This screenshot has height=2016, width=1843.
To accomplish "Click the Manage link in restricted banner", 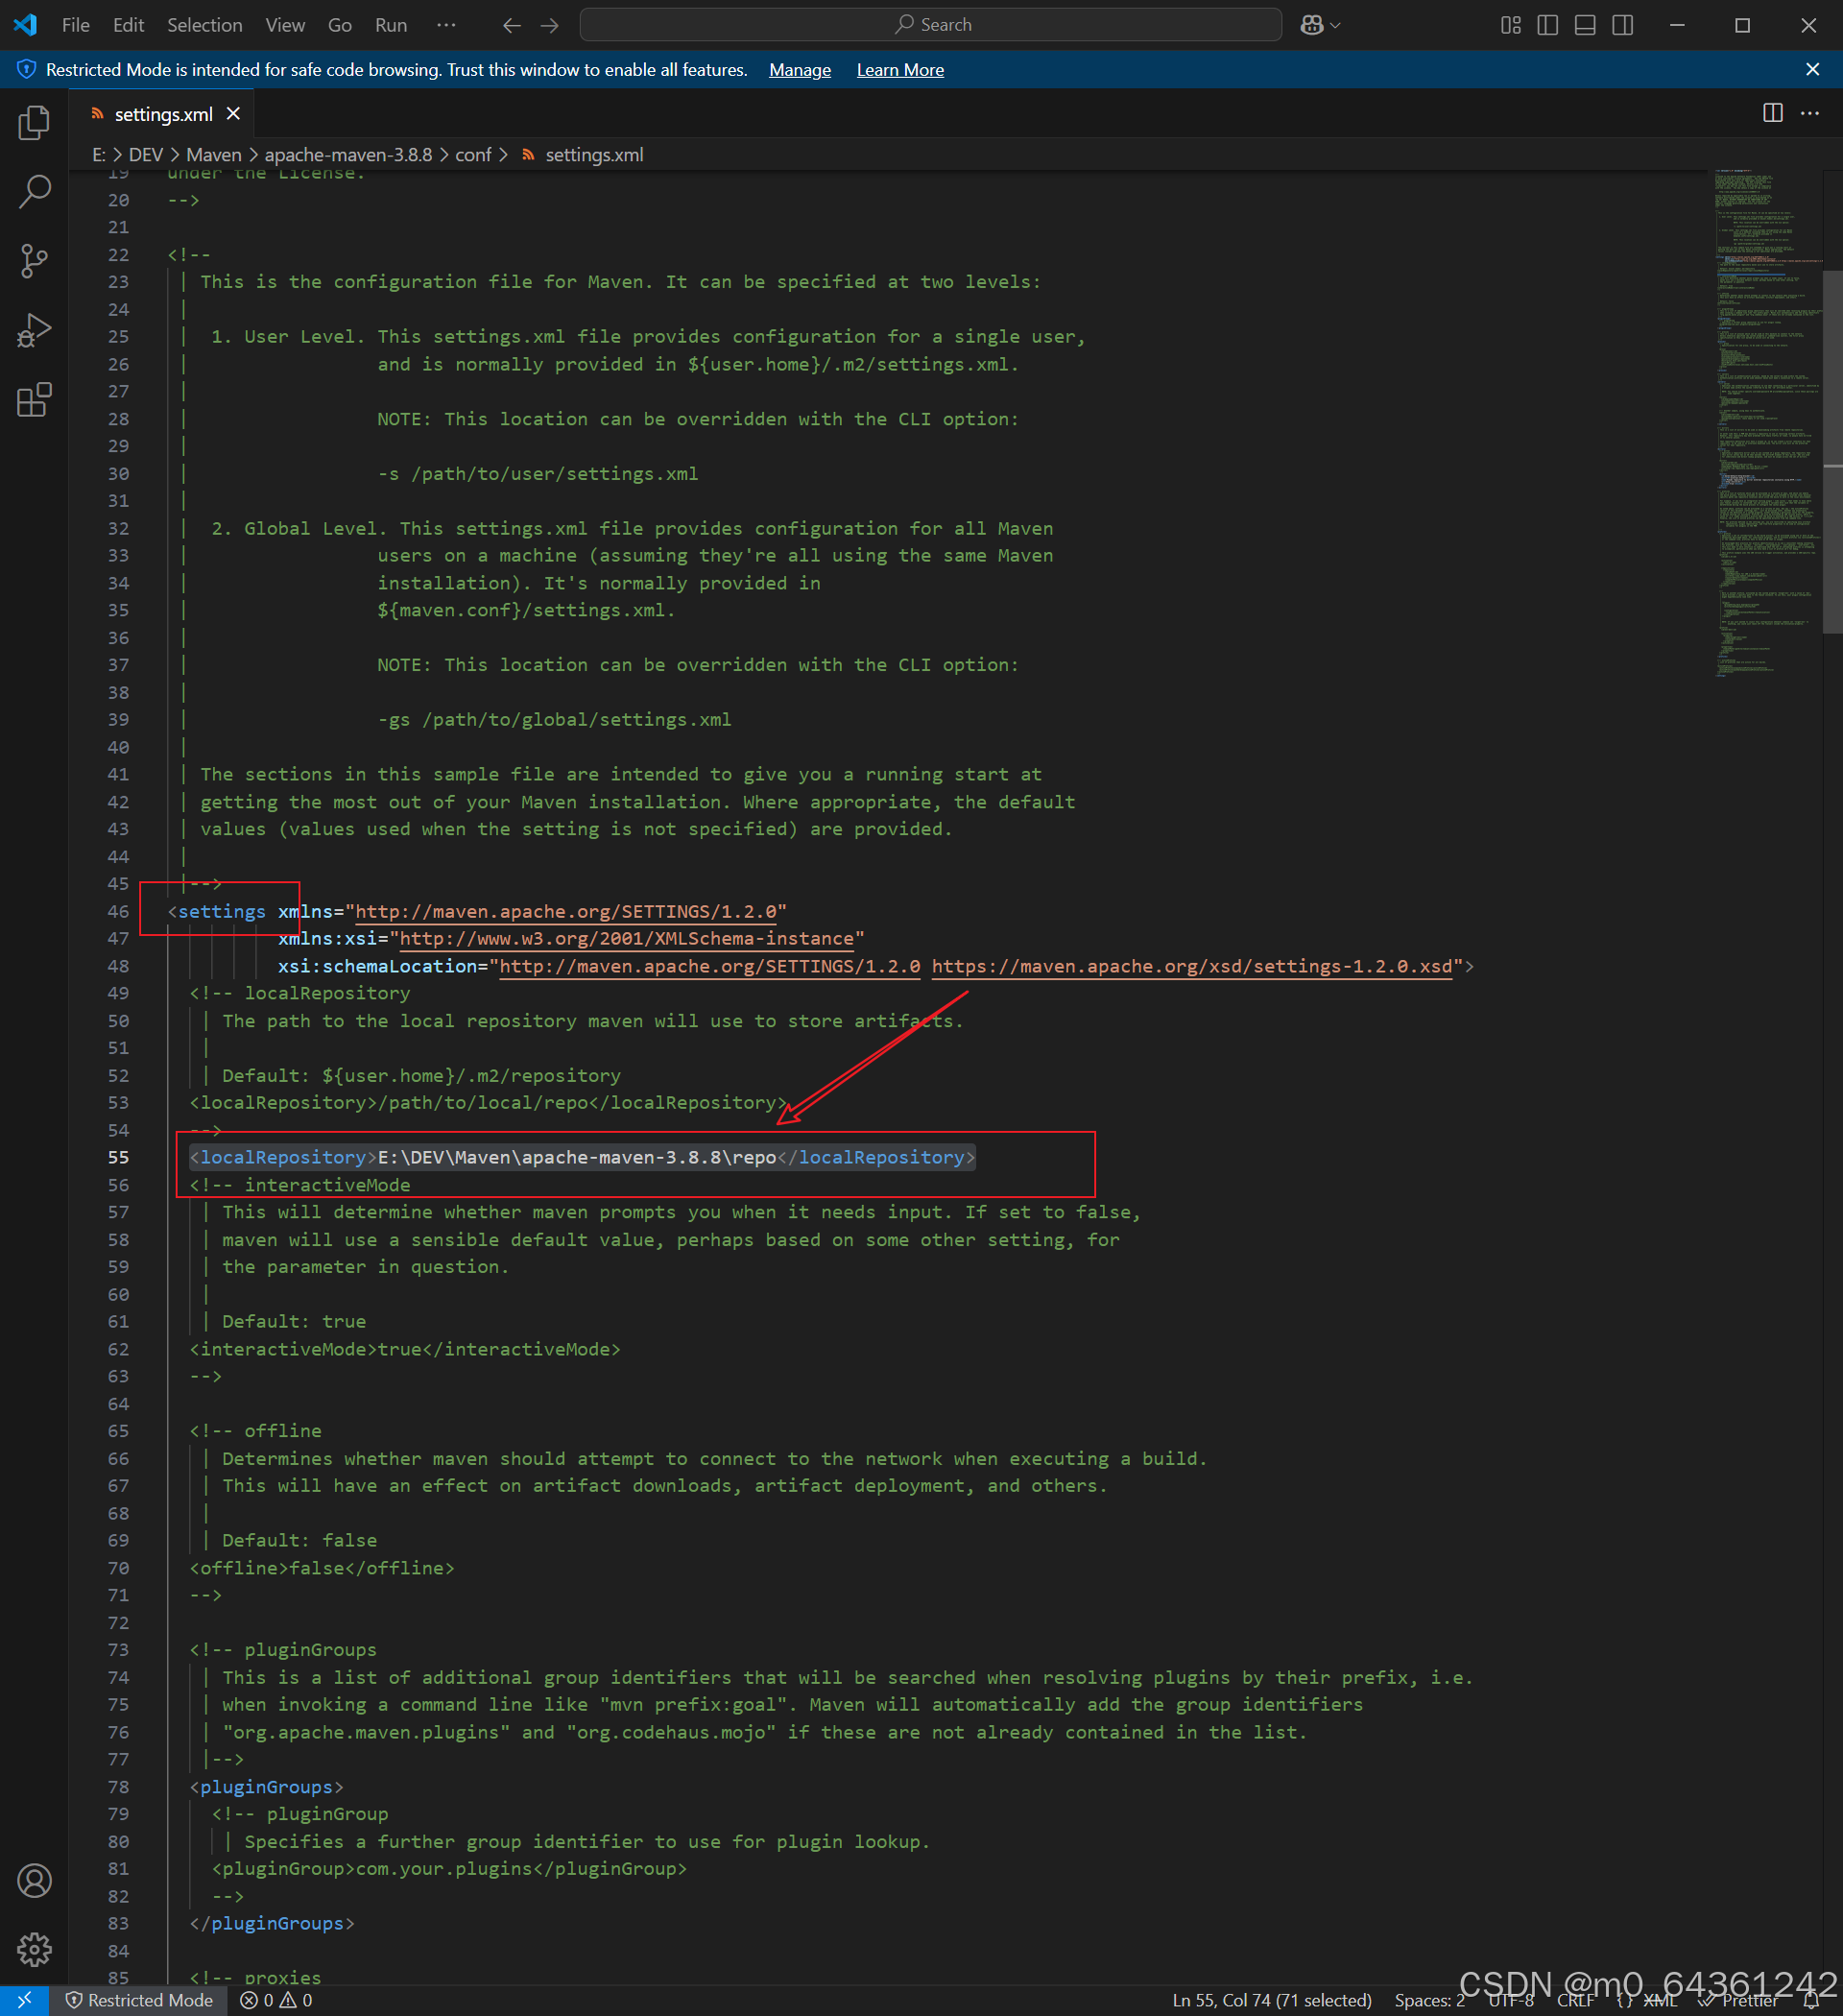I will point(799,70).
